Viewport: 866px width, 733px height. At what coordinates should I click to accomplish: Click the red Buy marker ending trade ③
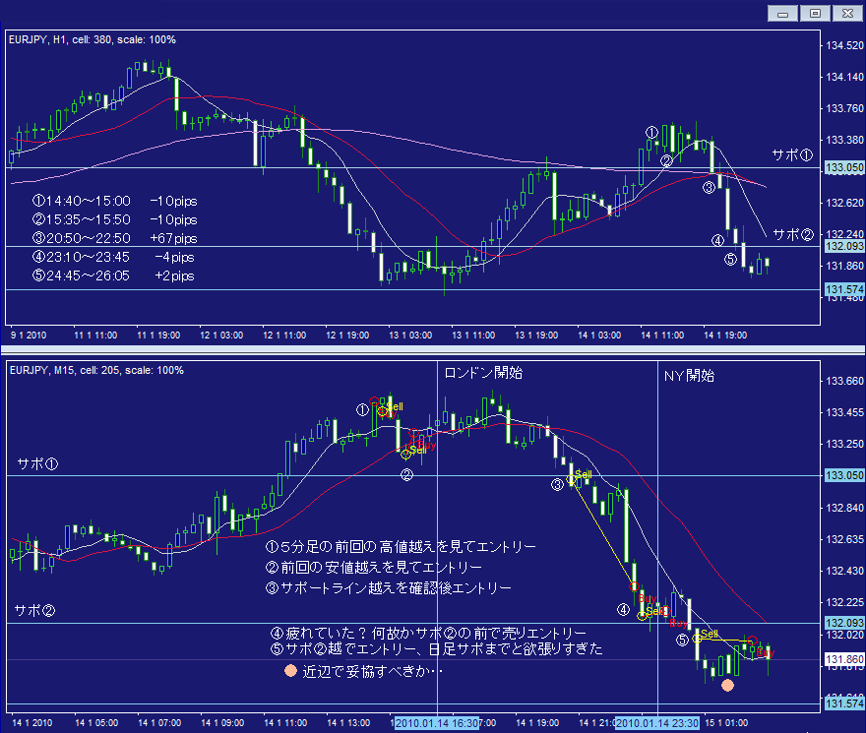click(x=635, y=586)
